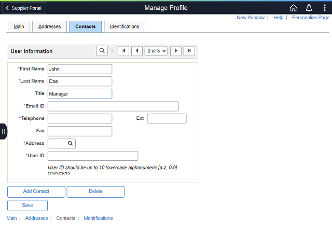Click the Last Name field

[x=80, y=81]
